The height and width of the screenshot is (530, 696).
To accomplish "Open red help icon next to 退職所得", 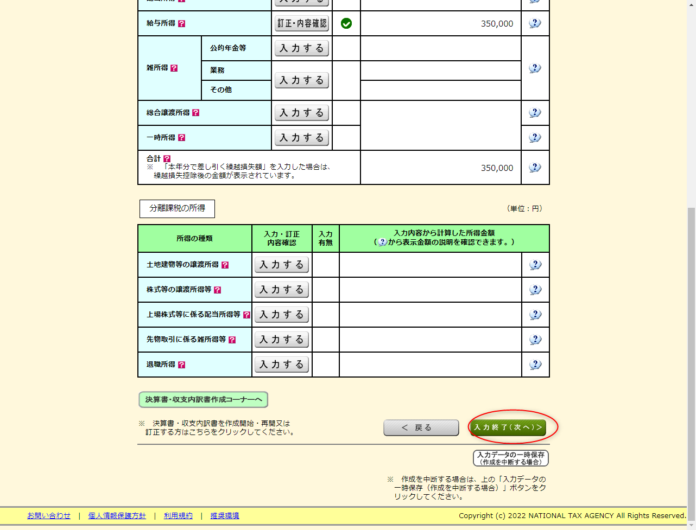I will click(181, 365).
